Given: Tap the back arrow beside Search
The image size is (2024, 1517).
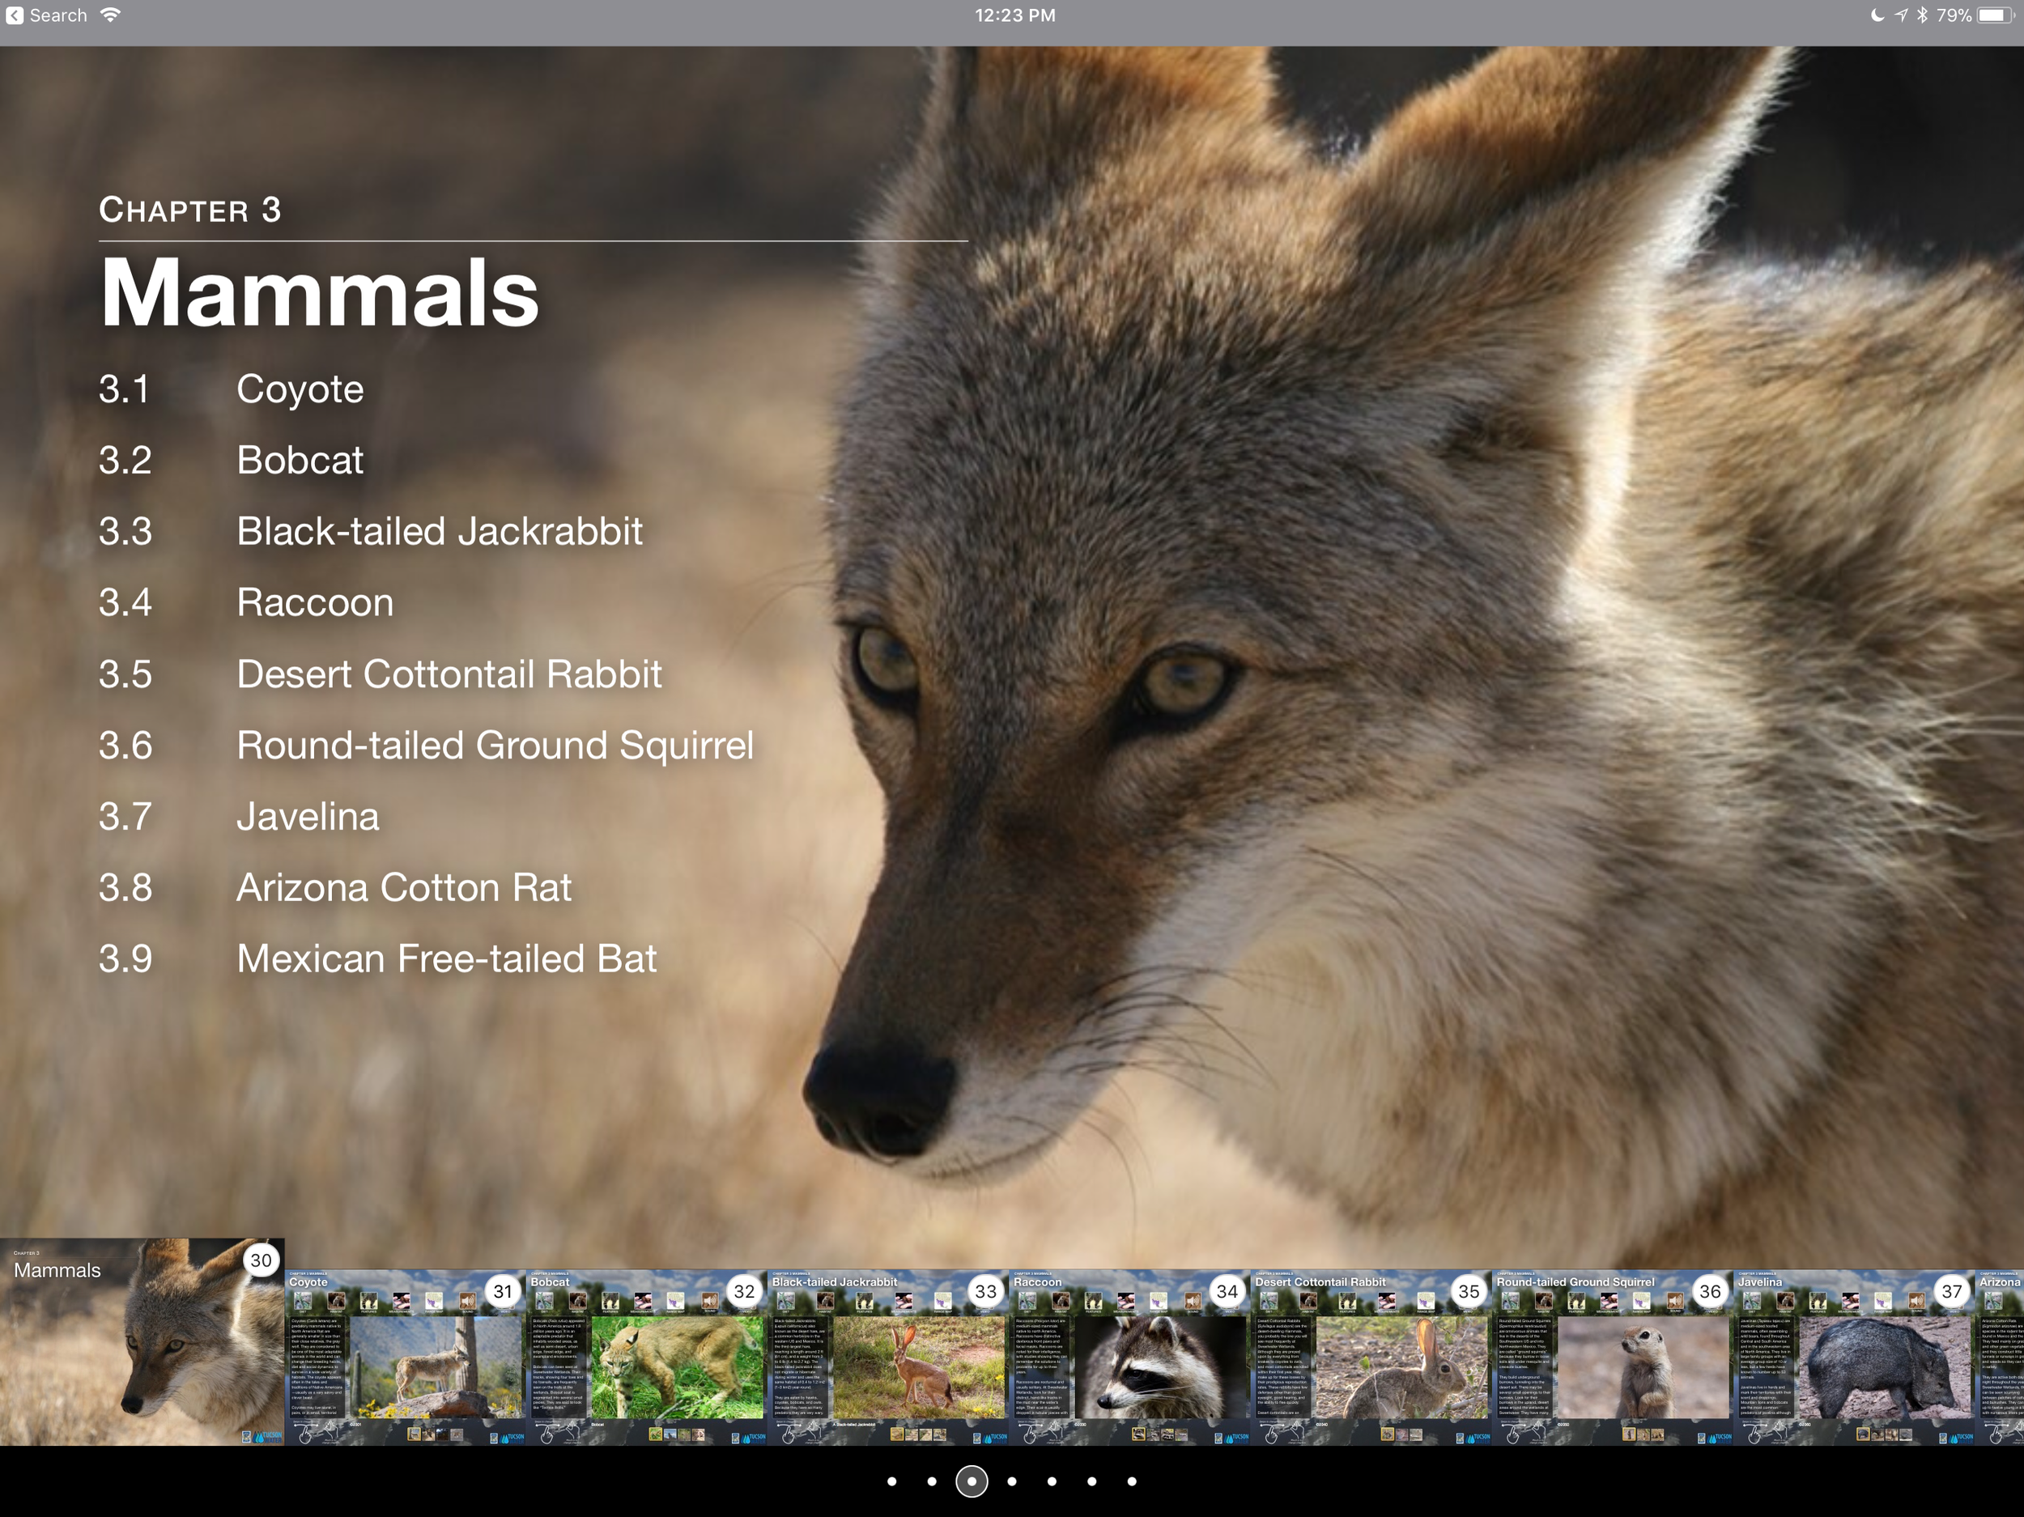Looking at the screenshot, I should [x=15, y=15].
